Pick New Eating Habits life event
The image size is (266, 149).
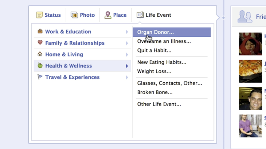click(x=162, y=62)
